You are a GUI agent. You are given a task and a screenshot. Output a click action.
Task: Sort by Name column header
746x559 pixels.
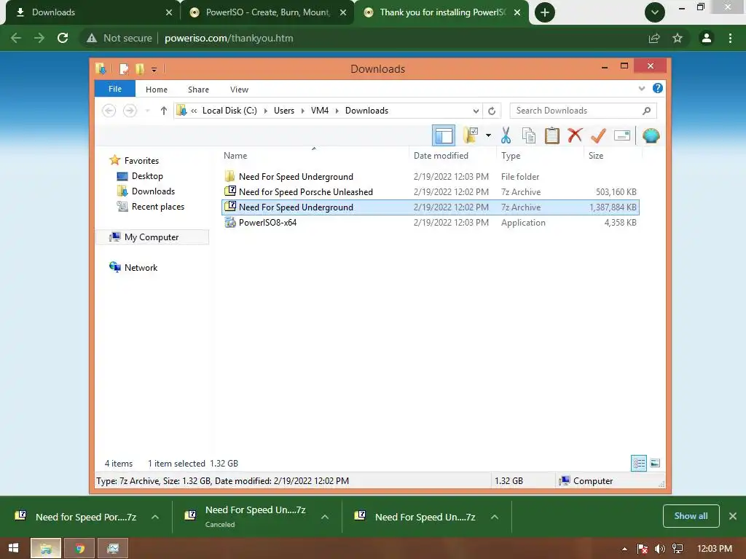[x=314, y=156]
